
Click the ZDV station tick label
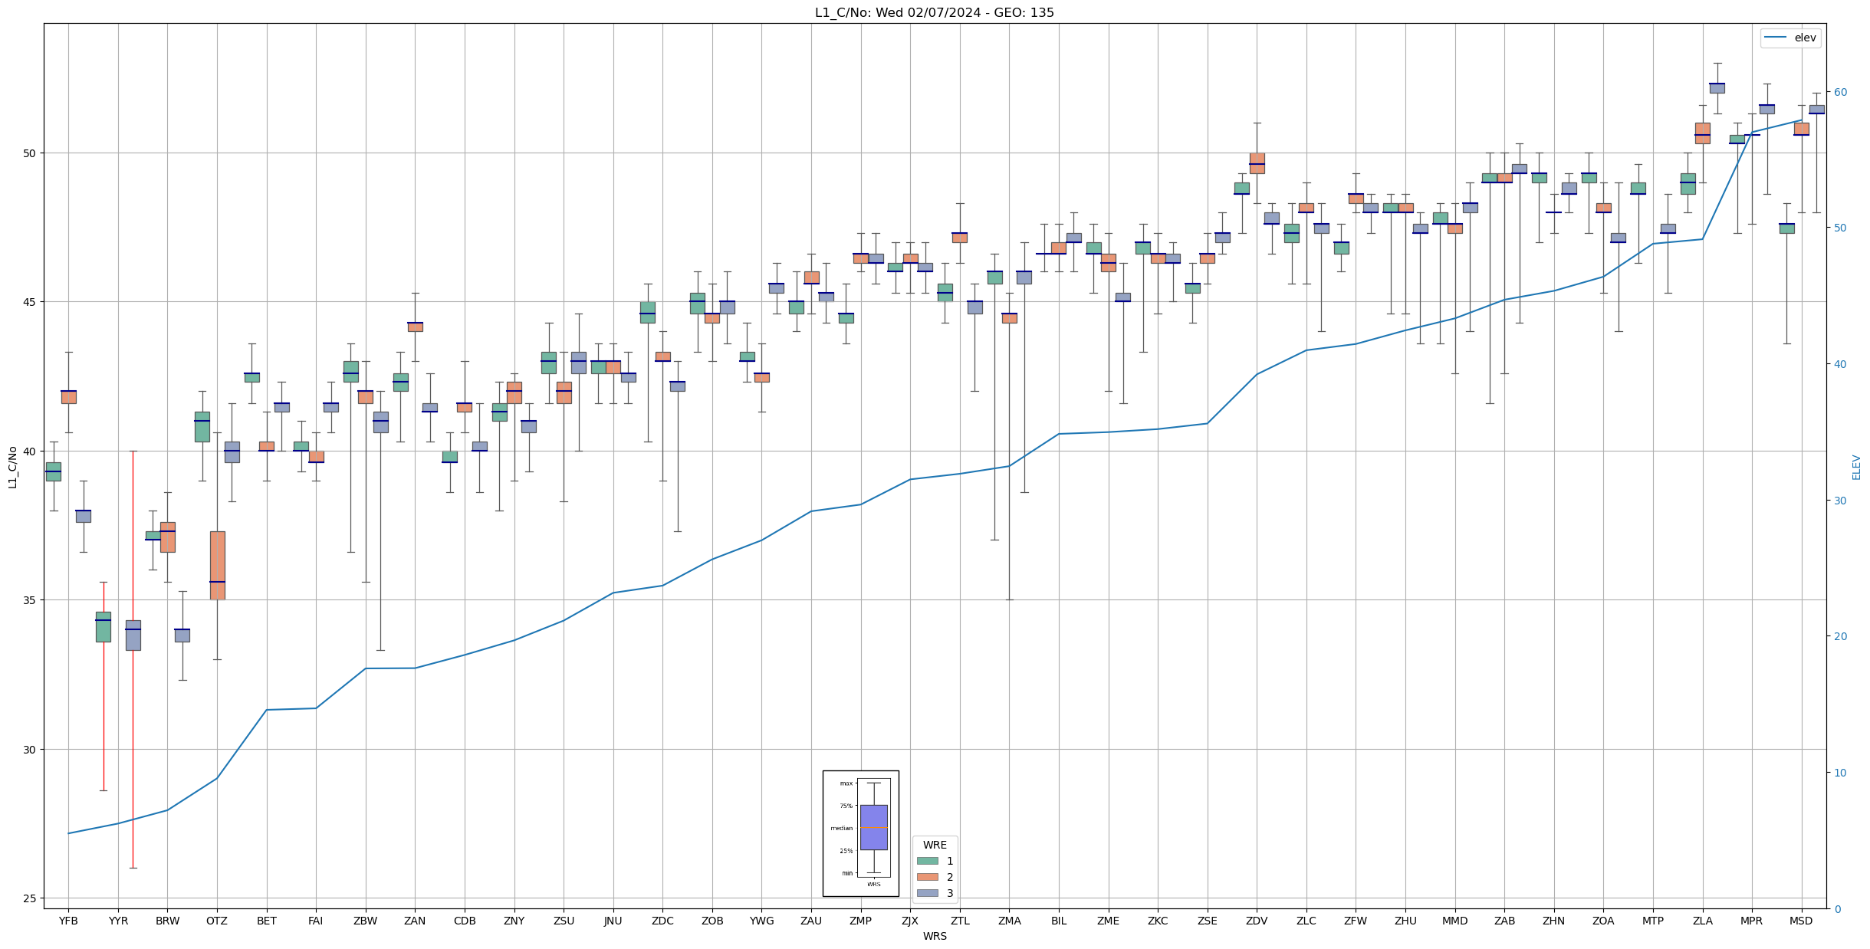[x=1257, y=921]
